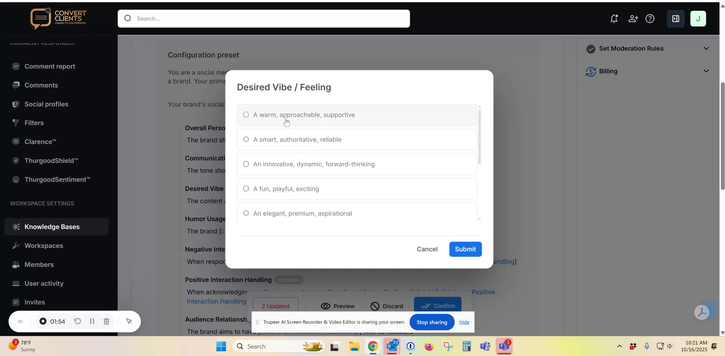Go to the Members section
The width and height of the screenshot is (725, 356).
pos(40,265)
